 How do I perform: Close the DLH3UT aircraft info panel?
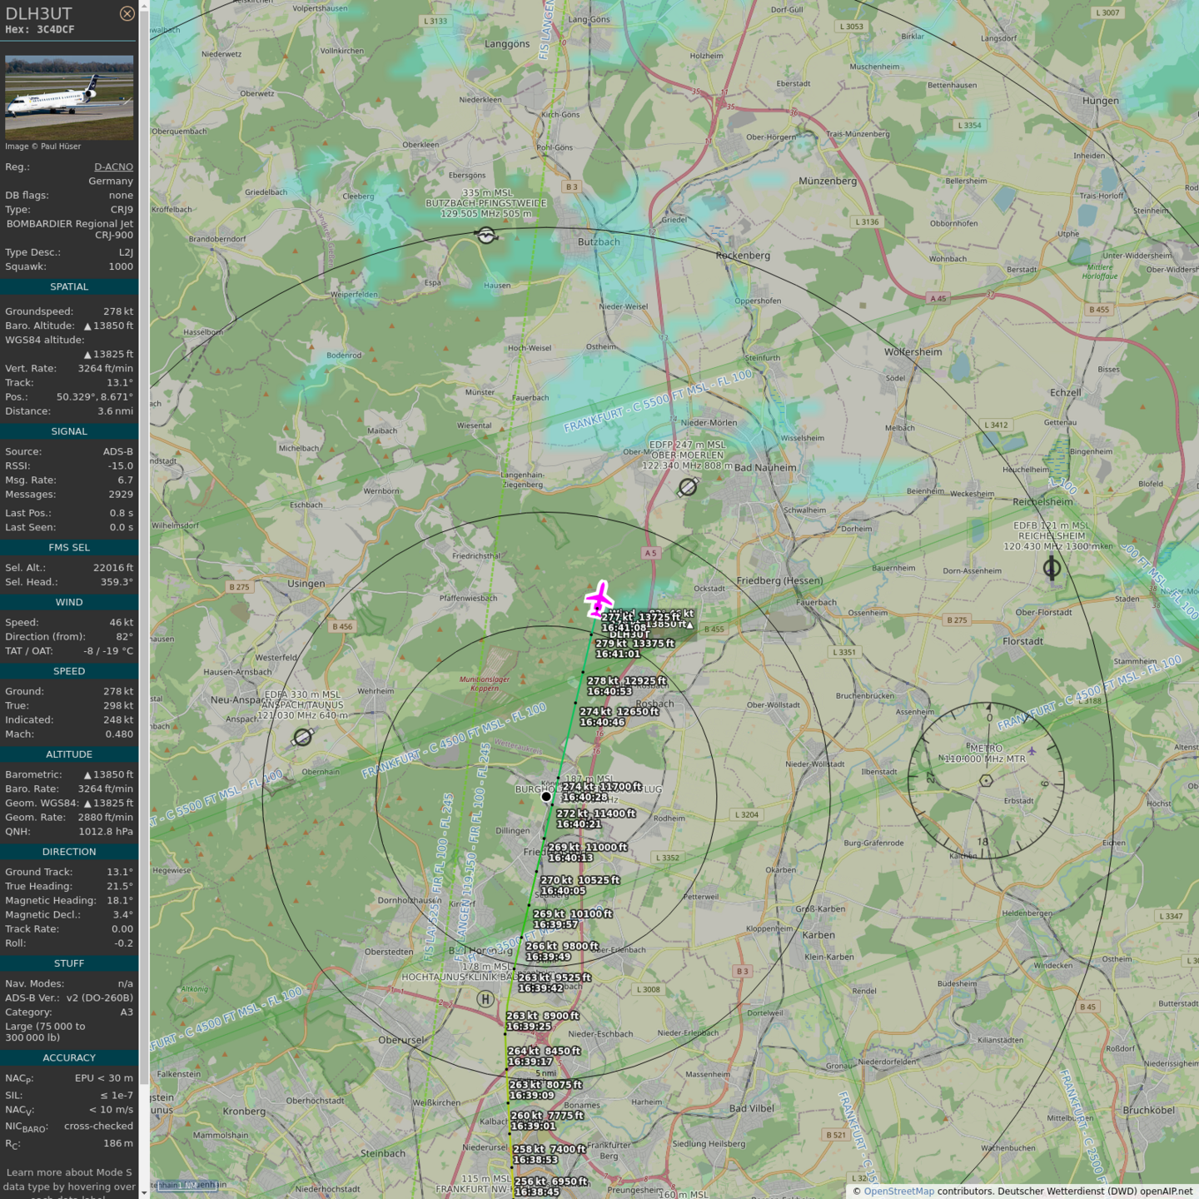tap(127, 13)
